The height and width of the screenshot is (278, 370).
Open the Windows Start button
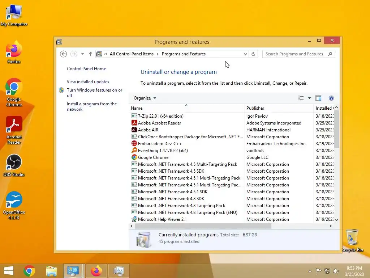pyautogui.click(x=9, y=271)
